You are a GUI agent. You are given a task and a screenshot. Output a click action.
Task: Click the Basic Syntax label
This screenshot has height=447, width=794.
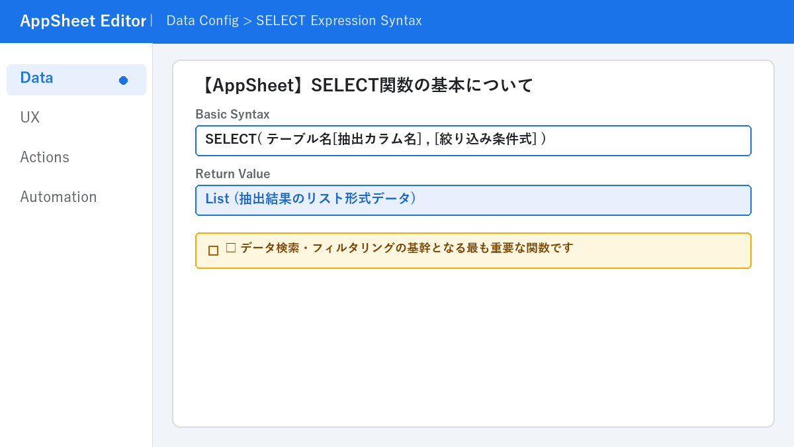(232, 115)
